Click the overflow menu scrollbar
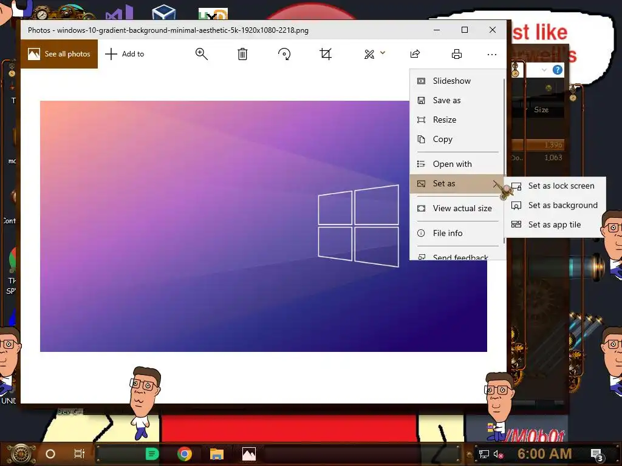The image size is (622, 466). [x=505, y=161]
